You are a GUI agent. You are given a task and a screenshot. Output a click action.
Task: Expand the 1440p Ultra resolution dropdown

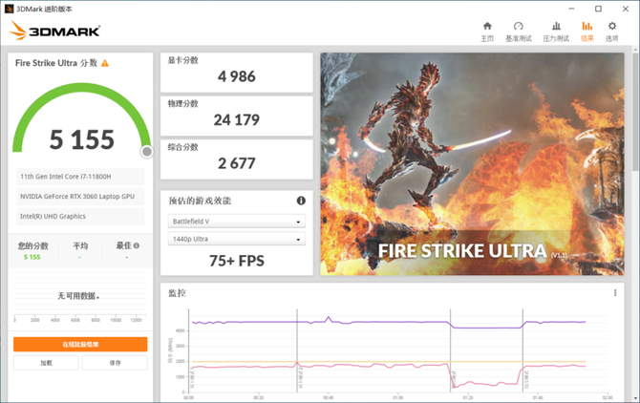tap(236, 239)
